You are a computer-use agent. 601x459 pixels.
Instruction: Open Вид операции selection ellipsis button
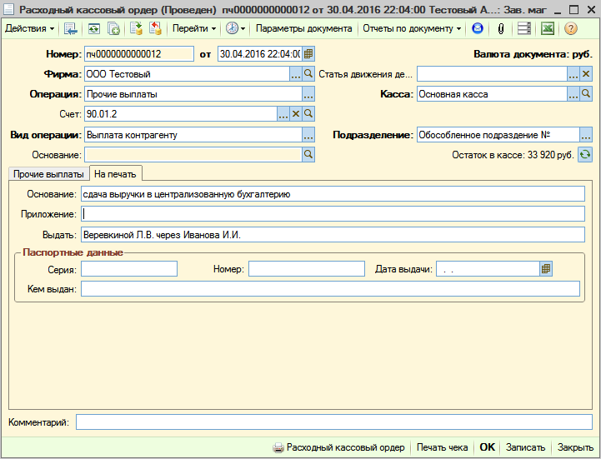pos(308,135)
